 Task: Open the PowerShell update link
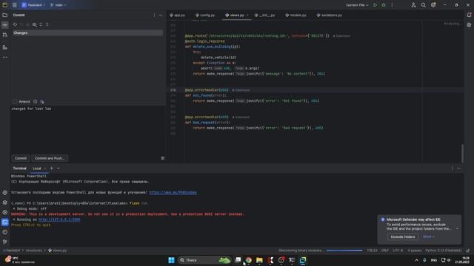(x=173, y=192)
